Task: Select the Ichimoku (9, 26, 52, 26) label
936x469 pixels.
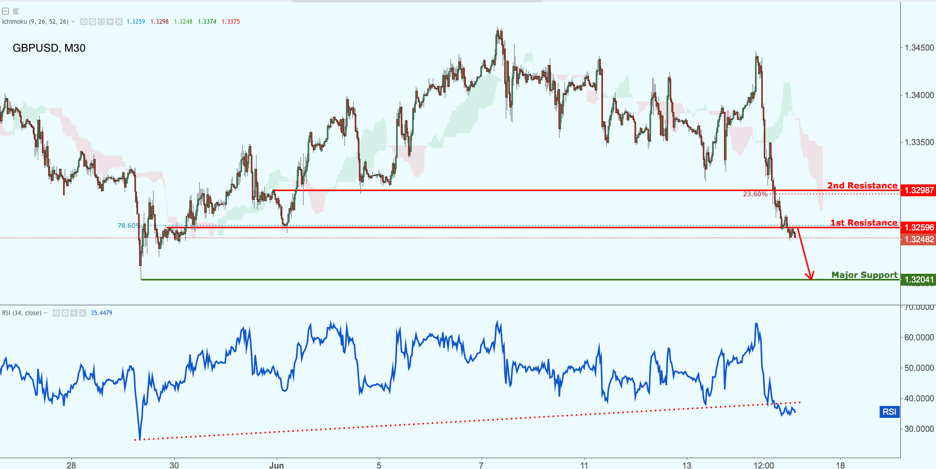Action: [x=35, y=22]
